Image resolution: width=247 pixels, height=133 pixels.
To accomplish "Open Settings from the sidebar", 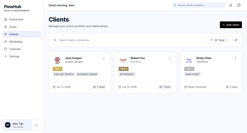I will coord(21,56).
